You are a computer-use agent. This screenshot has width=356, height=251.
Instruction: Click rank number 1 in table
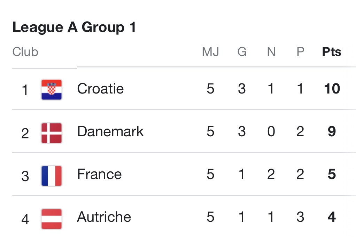[x=25, y=90]
